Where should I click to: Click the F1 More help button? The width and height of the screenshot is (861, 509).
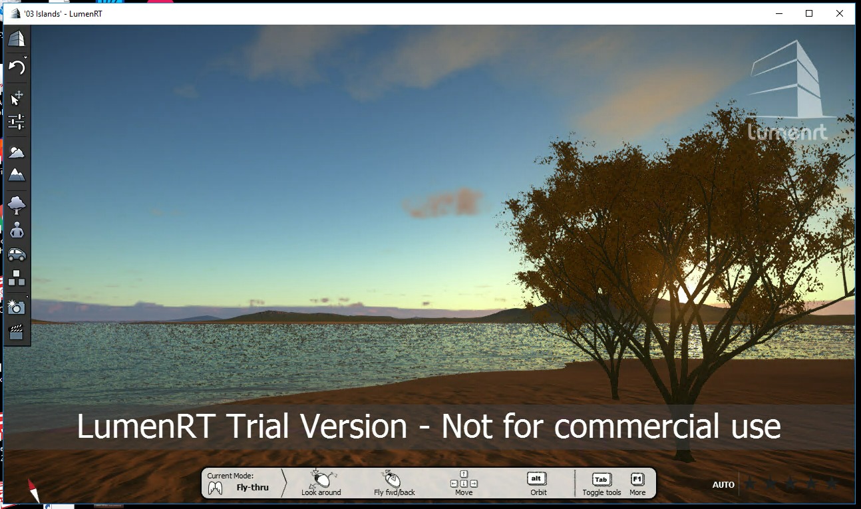pyautogui.click(x=637, y=484)
